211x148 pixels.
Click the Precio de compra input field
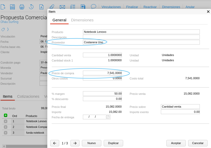tap(102, 73)
